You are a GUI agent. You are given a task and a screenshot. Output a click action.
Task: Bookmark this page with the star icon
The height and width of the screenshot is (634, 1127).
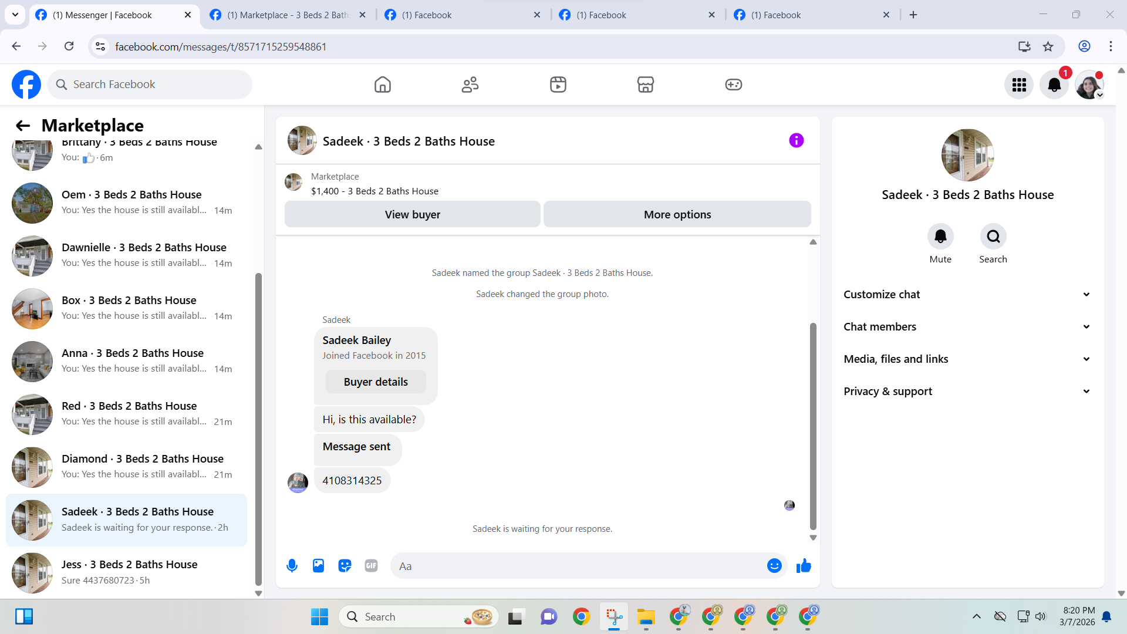tap(1048, 46)
